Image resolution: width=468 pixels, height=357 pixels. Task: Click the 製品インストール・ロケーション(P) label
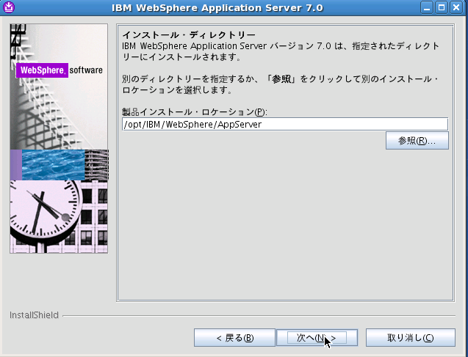195,111
